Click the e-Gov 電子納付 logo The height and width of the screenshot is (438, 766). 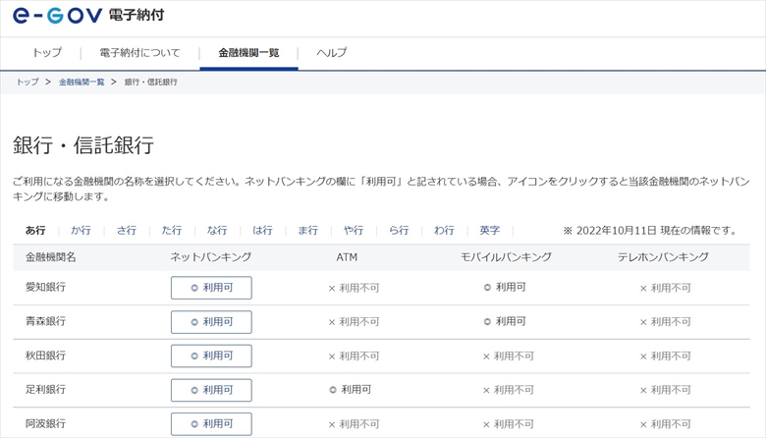tap(88, 15)
